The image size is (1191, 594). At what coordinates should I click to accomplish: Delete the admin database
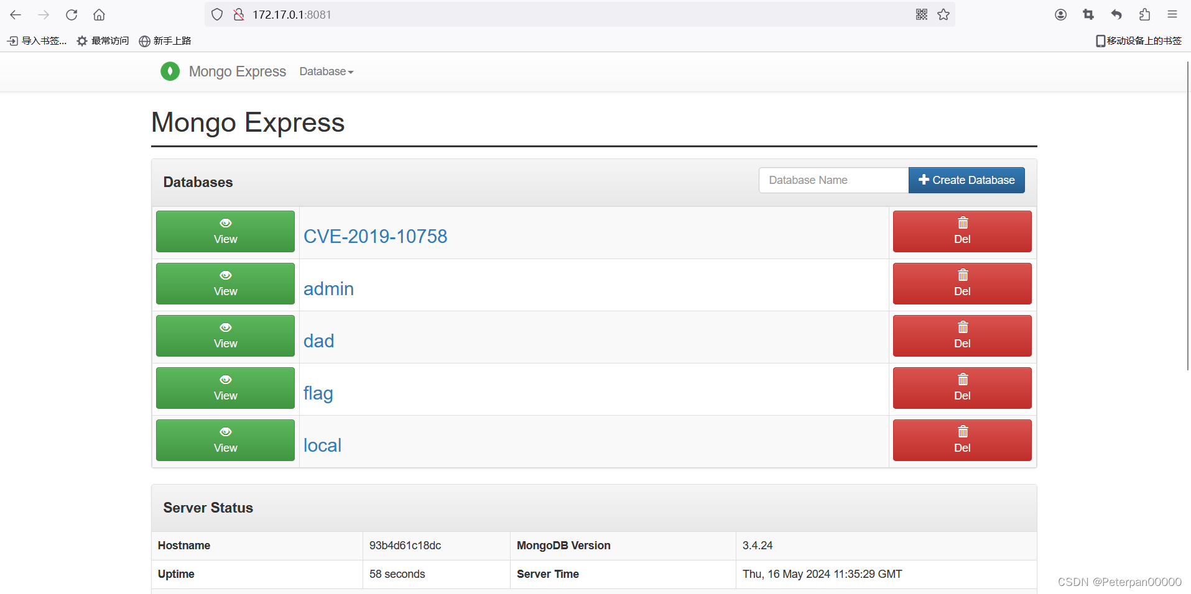[962, 283]
